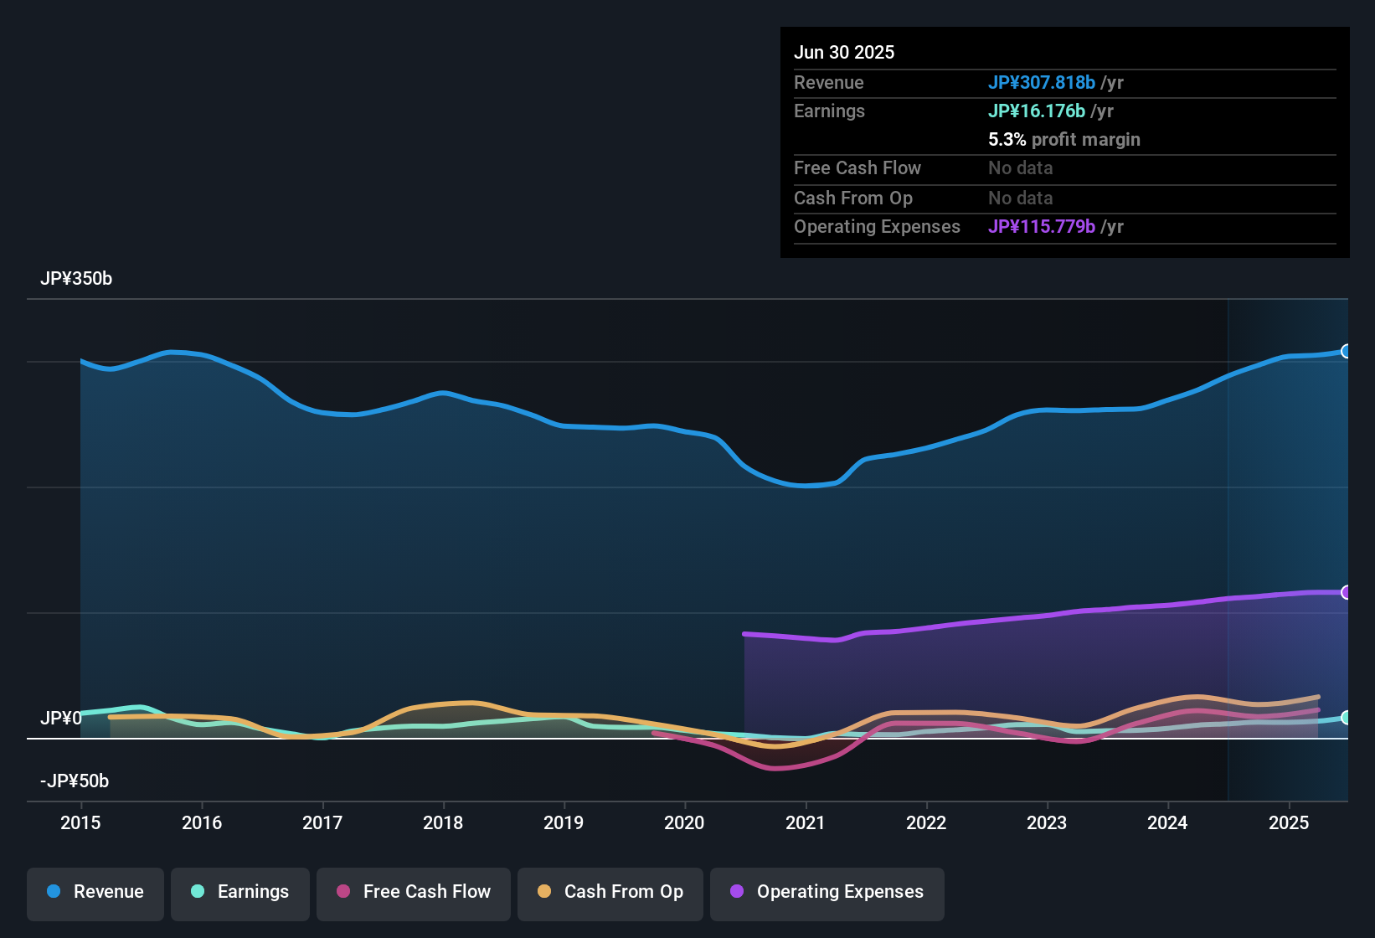Click the teal Earnings legend dot
The width and height of the screenshot is (1375, 938).
click(198, 892)
